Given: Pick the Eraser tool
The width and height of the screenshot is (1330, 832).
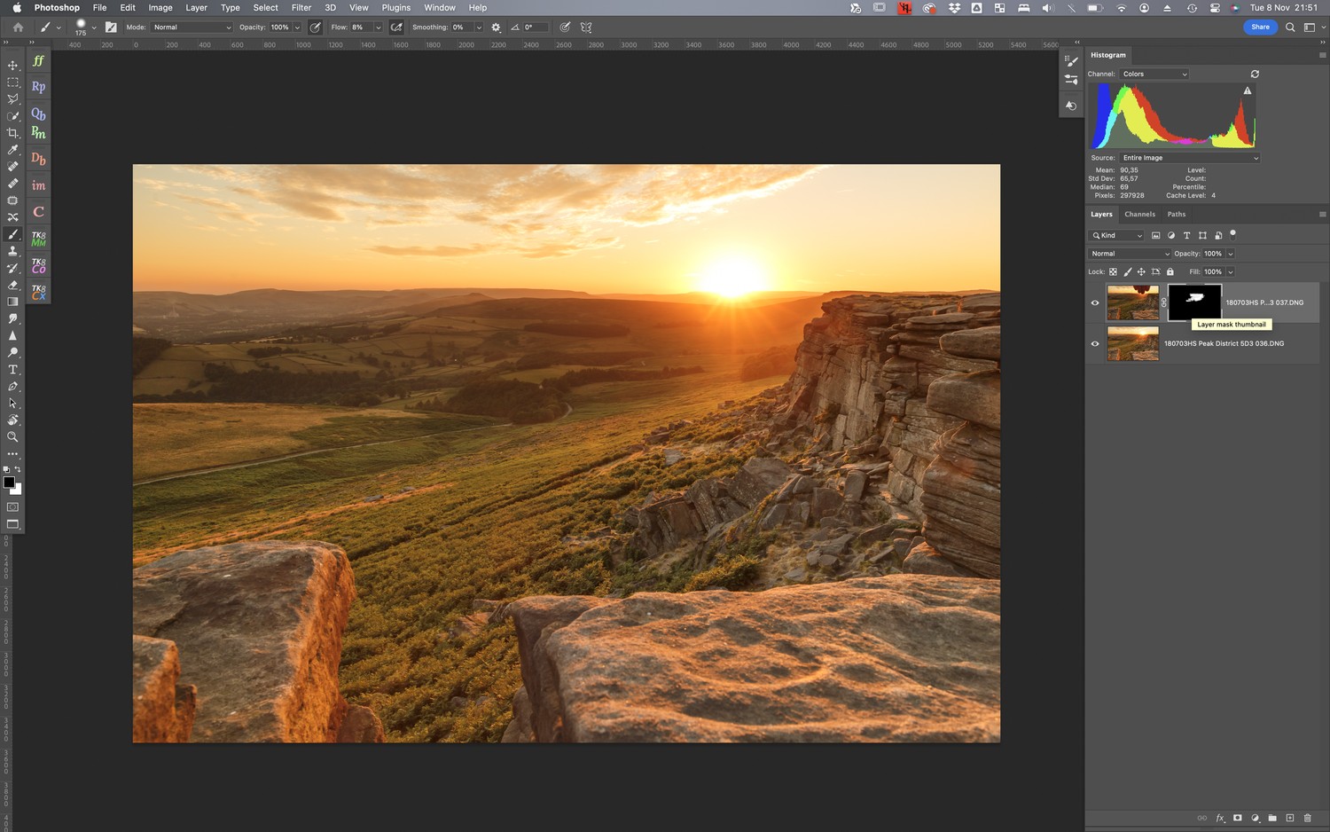Looking at the screenshot, I should click(12, 285).
